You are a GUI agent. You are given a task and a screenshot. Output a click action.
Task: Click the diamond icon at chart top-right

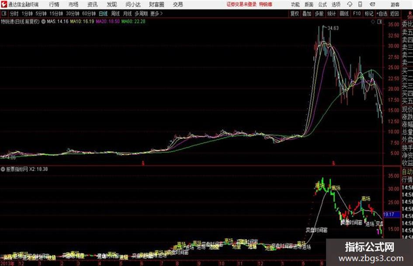pyautogui.click(x=373, y=22)
